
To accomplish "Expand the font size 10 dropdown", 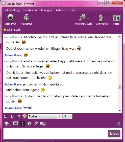I will 70,116.
